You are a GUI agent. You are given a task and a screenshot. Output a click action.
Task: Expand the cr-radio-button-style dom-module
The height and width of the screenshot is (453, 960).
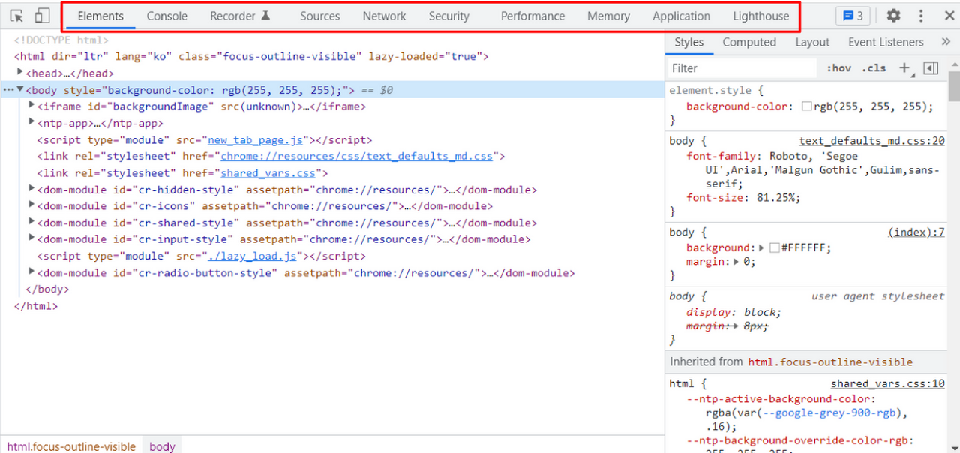[x=31, y=271]
